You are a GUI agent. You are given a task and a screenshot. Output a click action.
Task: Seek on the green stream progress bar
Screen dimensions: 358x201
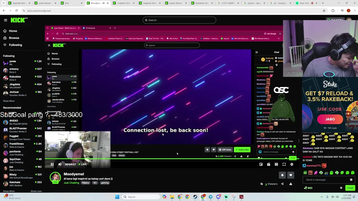pos(172,159)
